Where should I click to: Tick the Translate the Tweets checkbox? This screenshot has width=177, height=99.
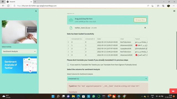point(68,65)
